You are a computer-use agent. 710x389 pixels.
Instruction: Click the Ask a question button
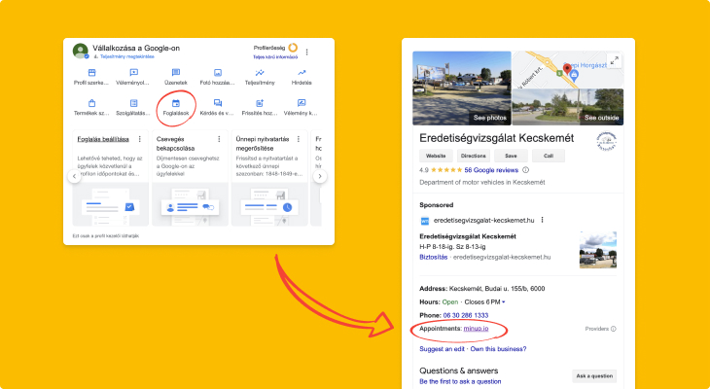[594, 375]
